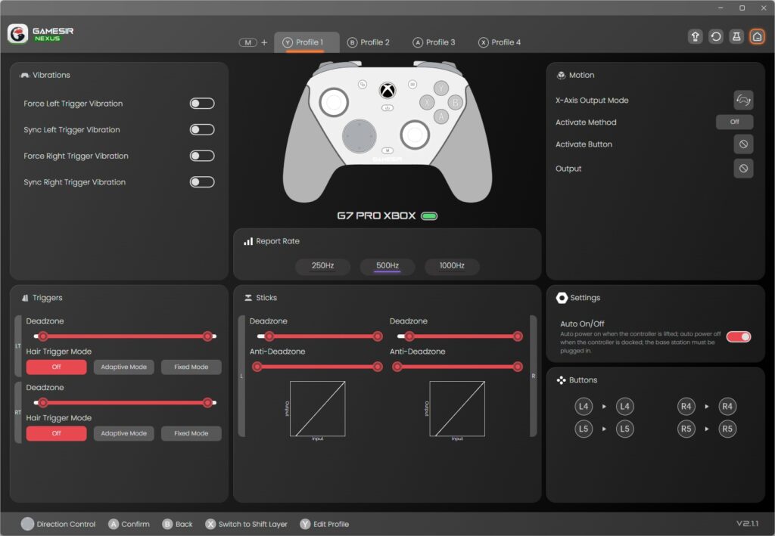The image size is (775, 536).
Task: Click the Xbox button on controller image
Action: pos(387,90)
